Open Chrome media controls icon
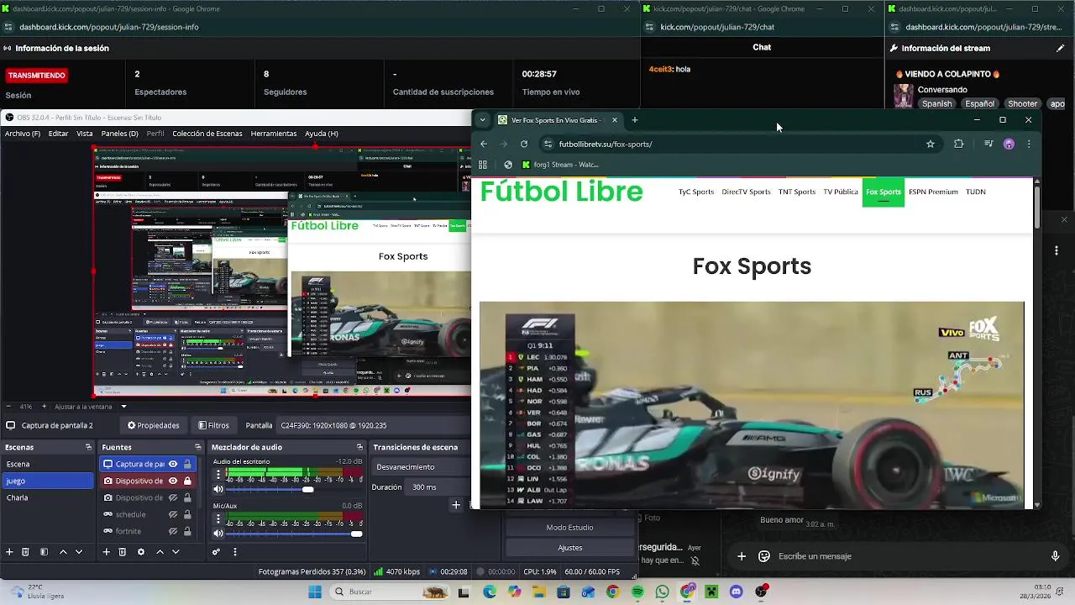The image size is (1075, 605). click(x=988, y=144)
